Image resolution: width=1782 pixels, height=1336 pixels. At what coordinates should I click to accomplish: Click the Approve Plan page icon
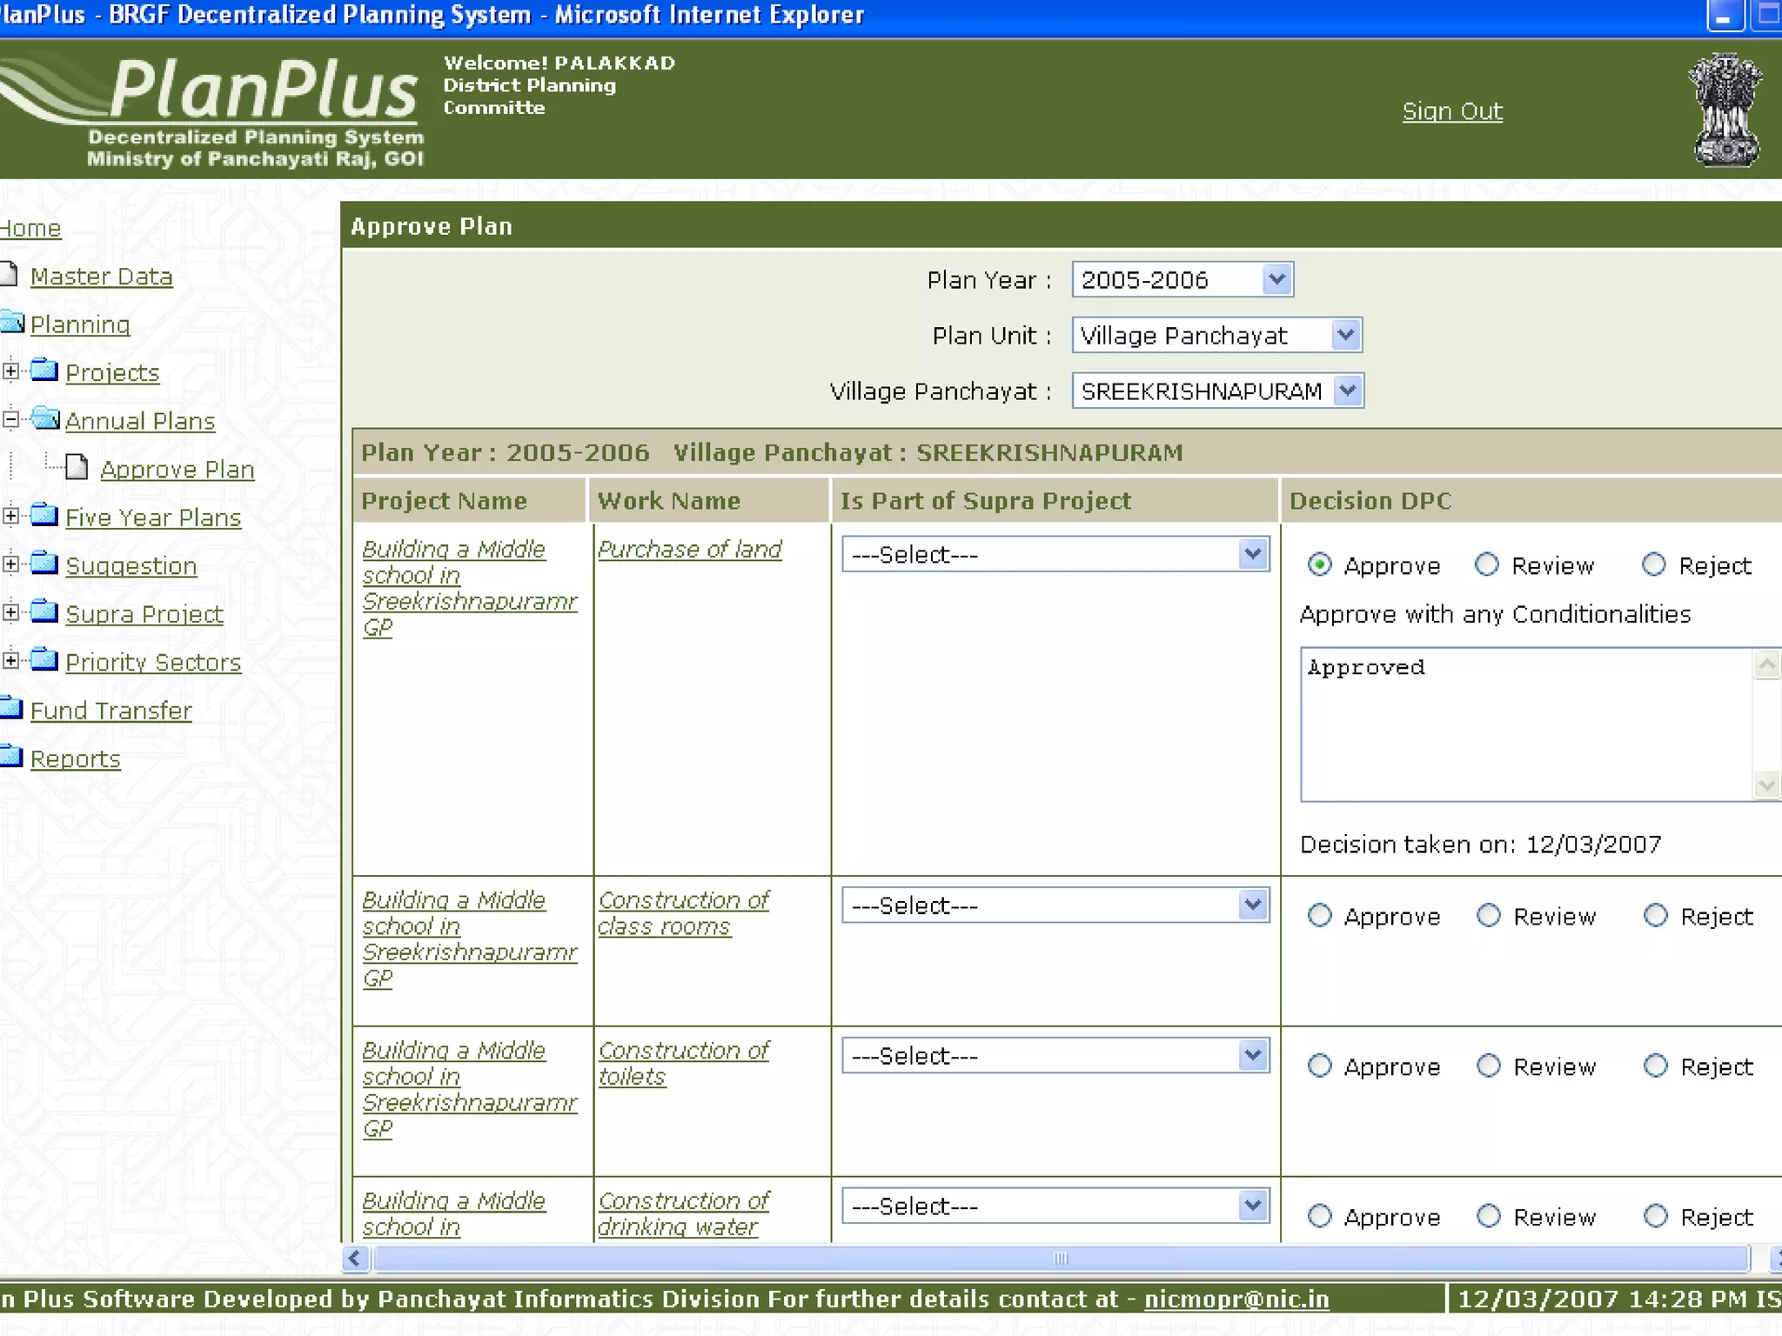pyautogui.click(x=77, y=468)
